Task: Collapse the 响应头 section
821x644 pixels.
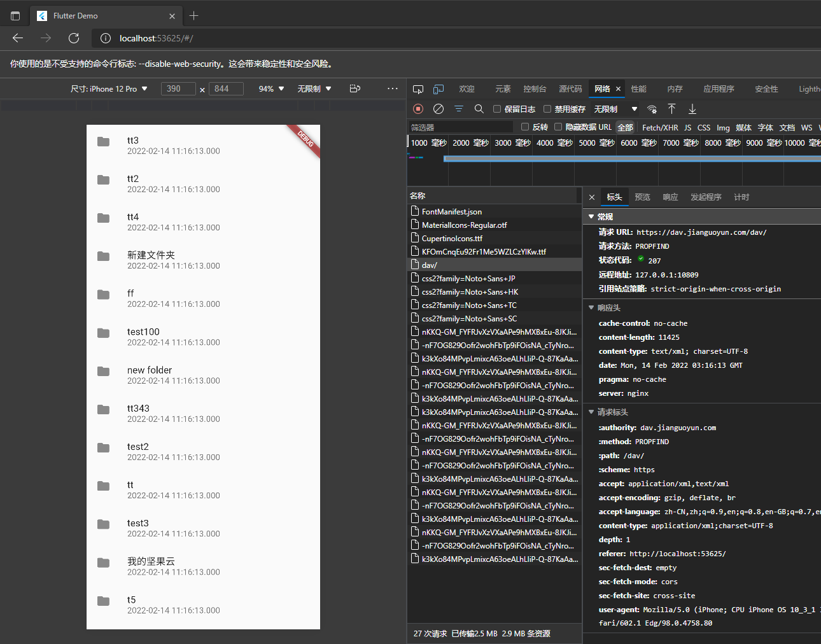Action: [591, 308]
